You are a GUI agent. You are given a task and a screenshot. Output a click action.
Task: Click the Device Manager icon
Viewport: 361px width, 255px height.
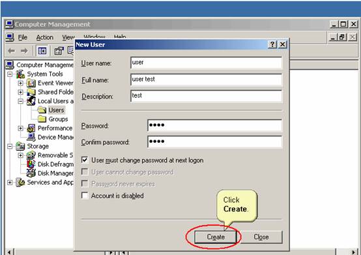pyautogui.click(x=31, y=137)
